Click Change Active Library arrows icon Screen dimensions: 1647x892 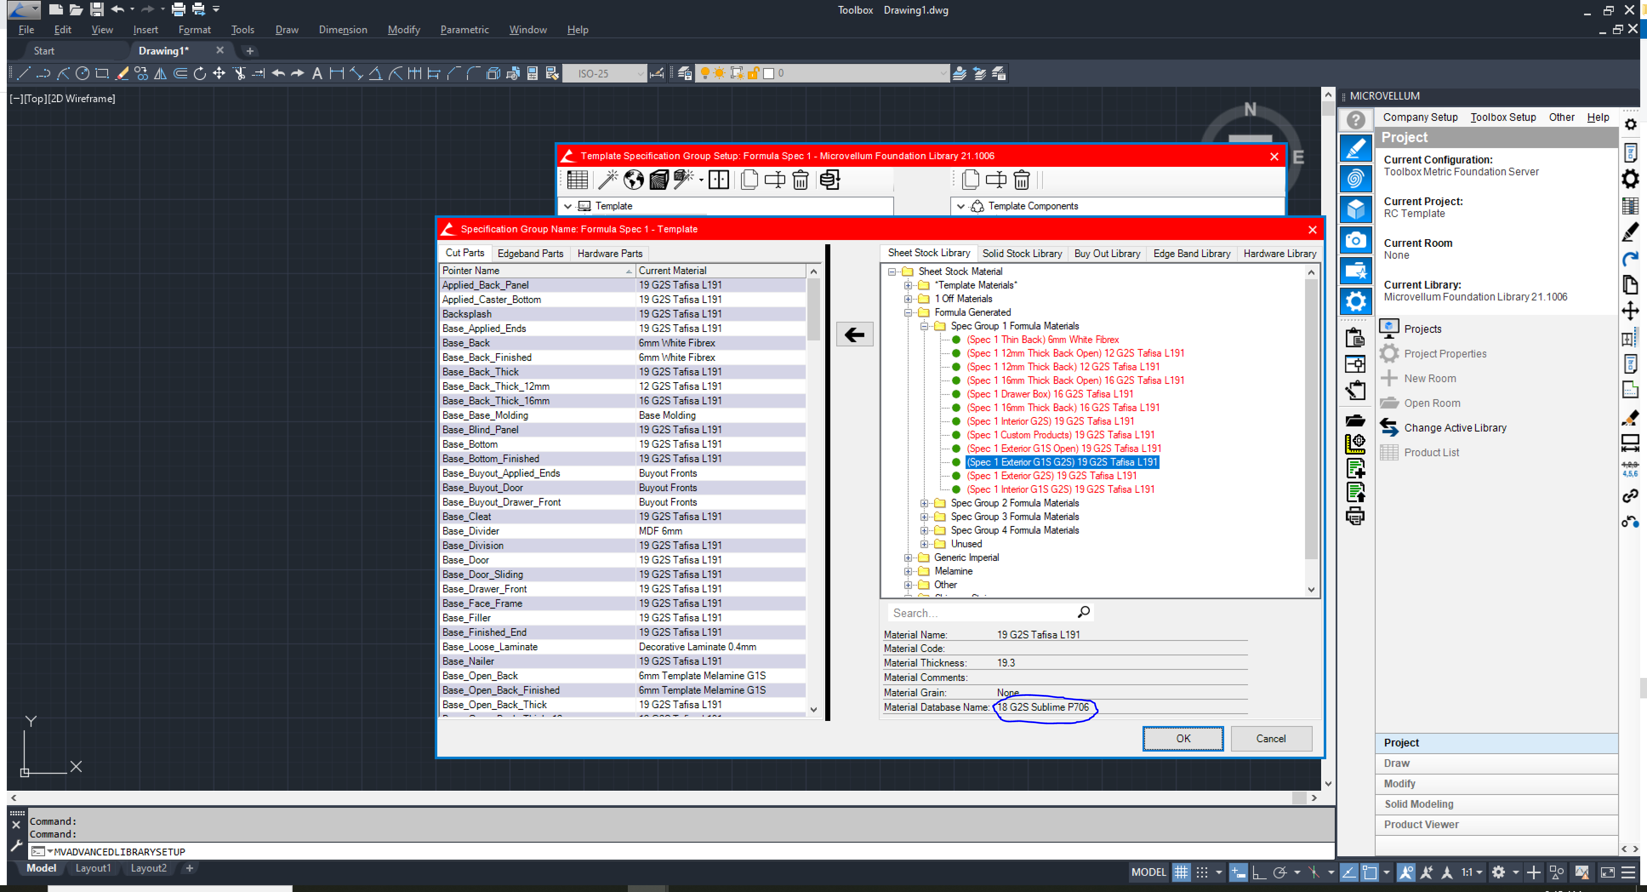tap(1389, 427)
